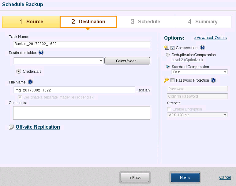The height and width of the screenshot is (186, 236).
Task: Click into the Comments text area
Action: pos(82,113)
